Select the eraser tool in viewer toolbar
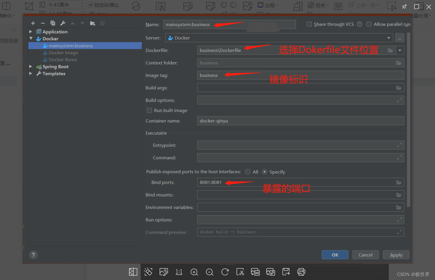Image resolution: width=435 pixels, height=280 pixels. point(148,272)
